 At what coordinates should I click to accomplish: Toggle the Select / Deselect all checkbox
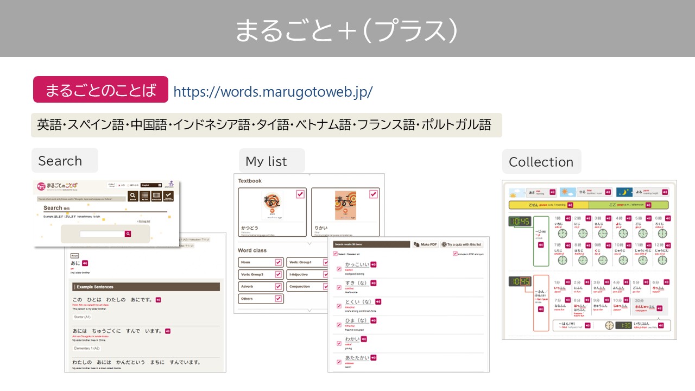336,254
